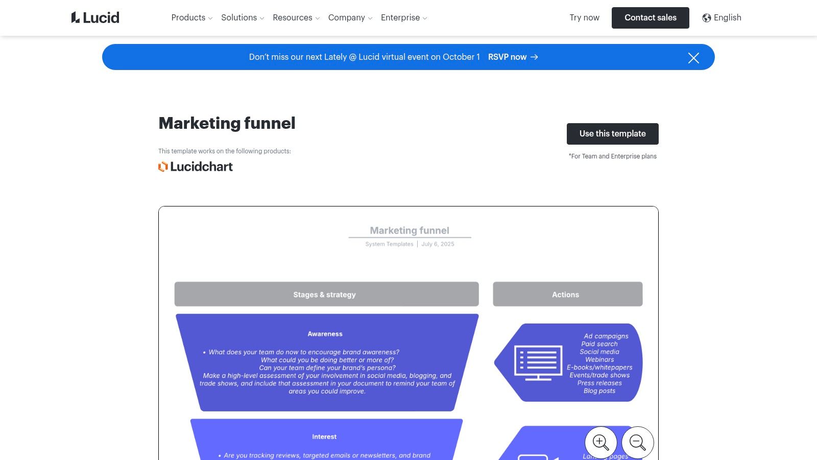Select English language option
This screenshot has width=817, height=460.
tap(728, 17)
